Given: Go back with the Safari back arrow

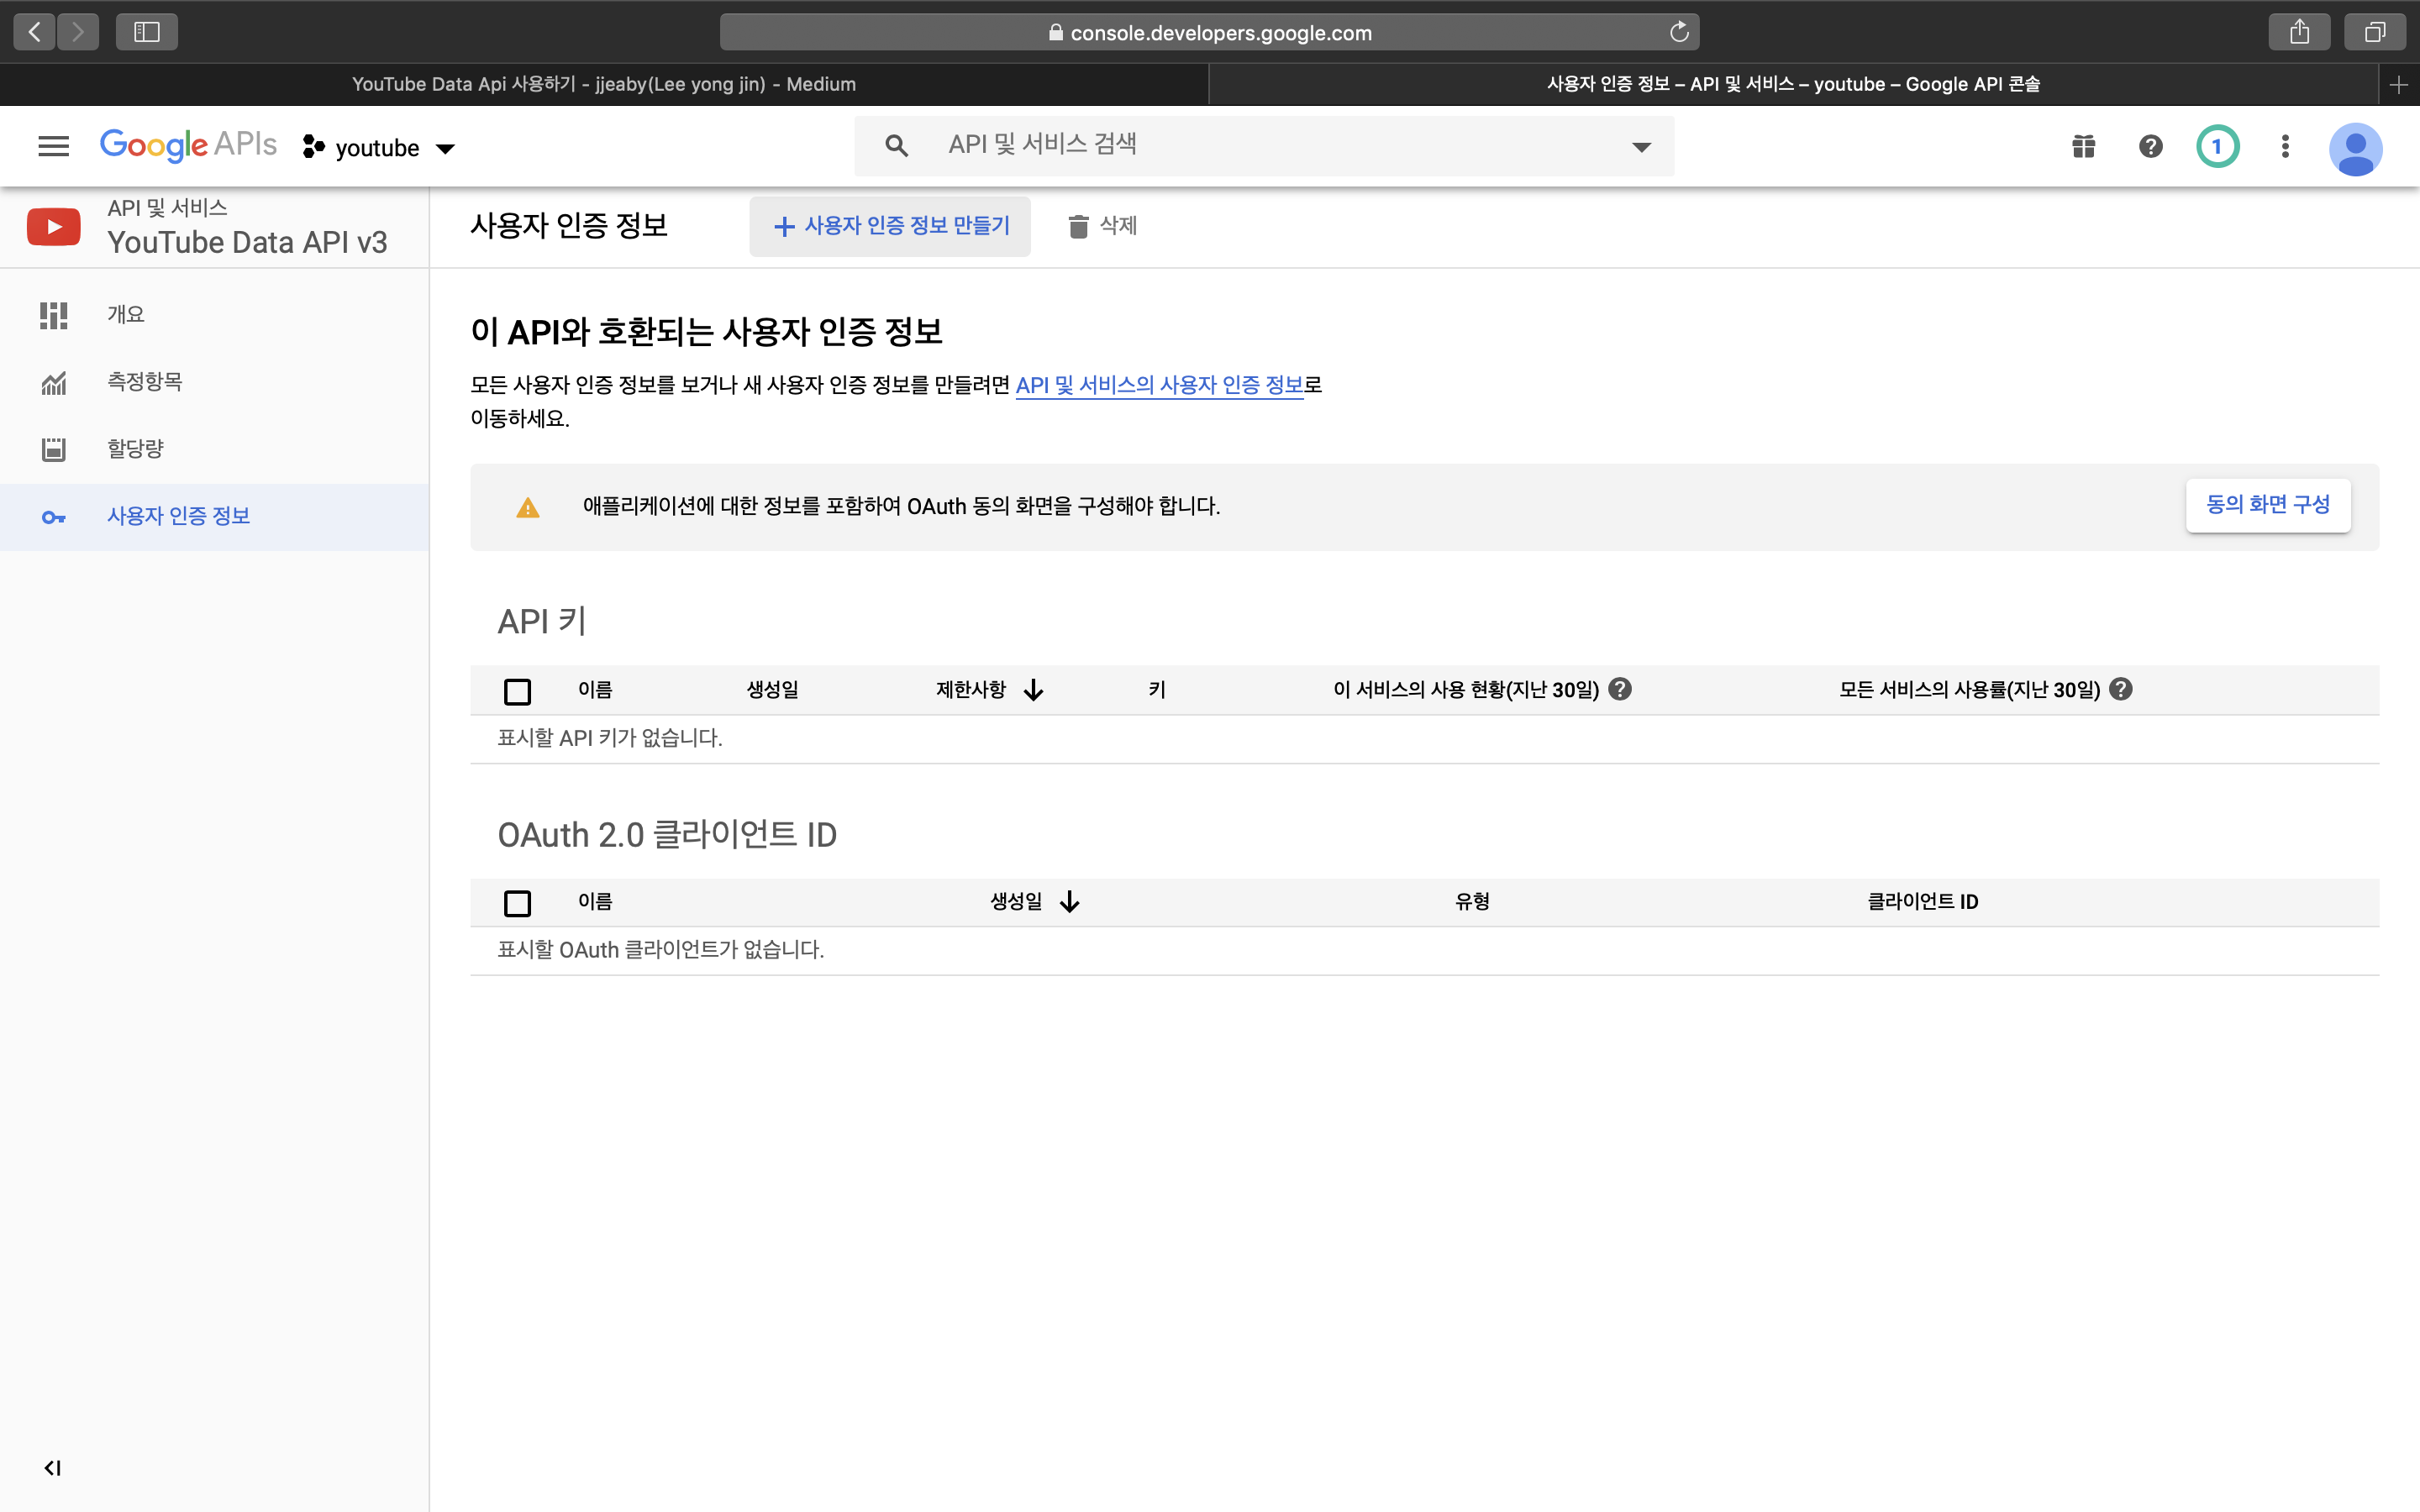Looking at the screenshot, I should pyautogui.click(x=35, y=32).
